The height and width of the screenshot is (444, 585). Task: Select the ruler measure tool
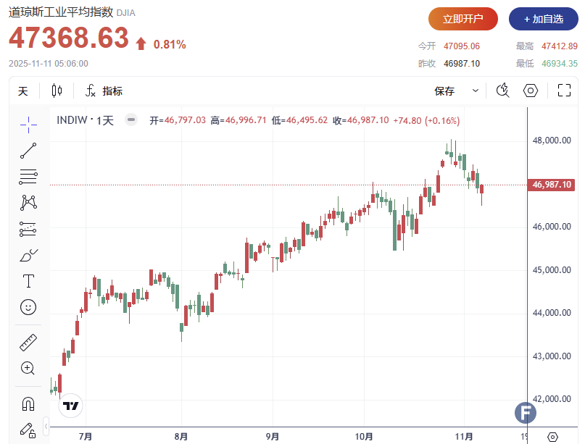[x=28, y=342]
